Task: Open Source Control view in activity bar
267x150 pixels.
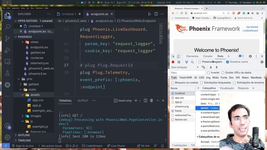Action: tap(8, 39)
